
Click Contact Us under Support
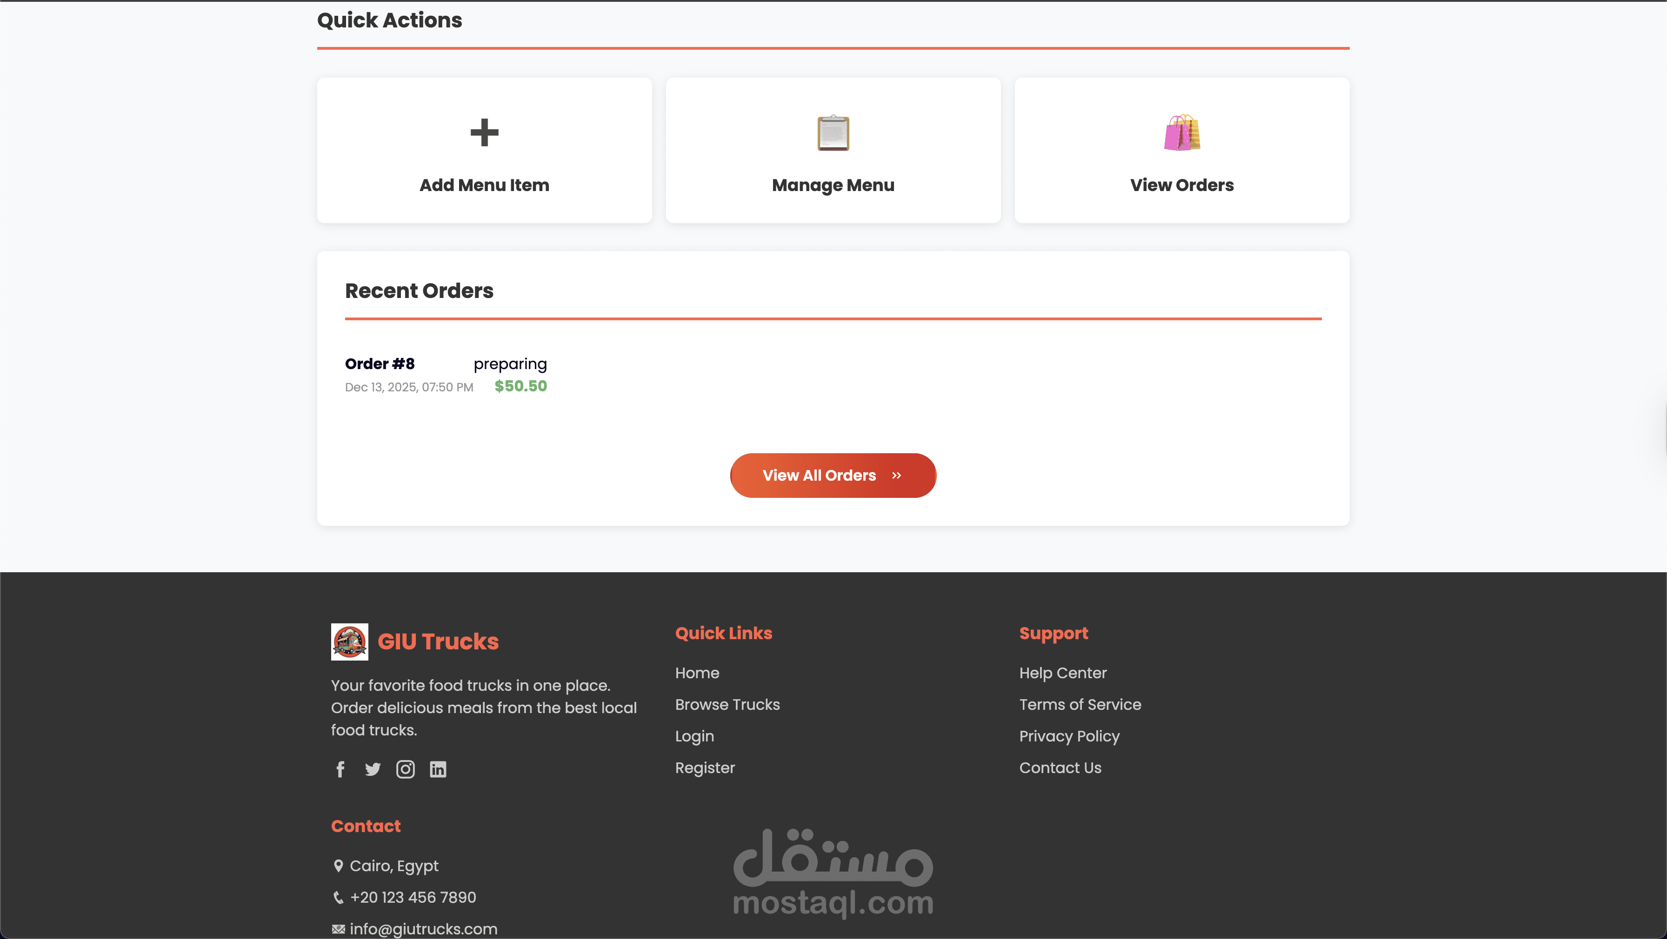click(1060, 768)
